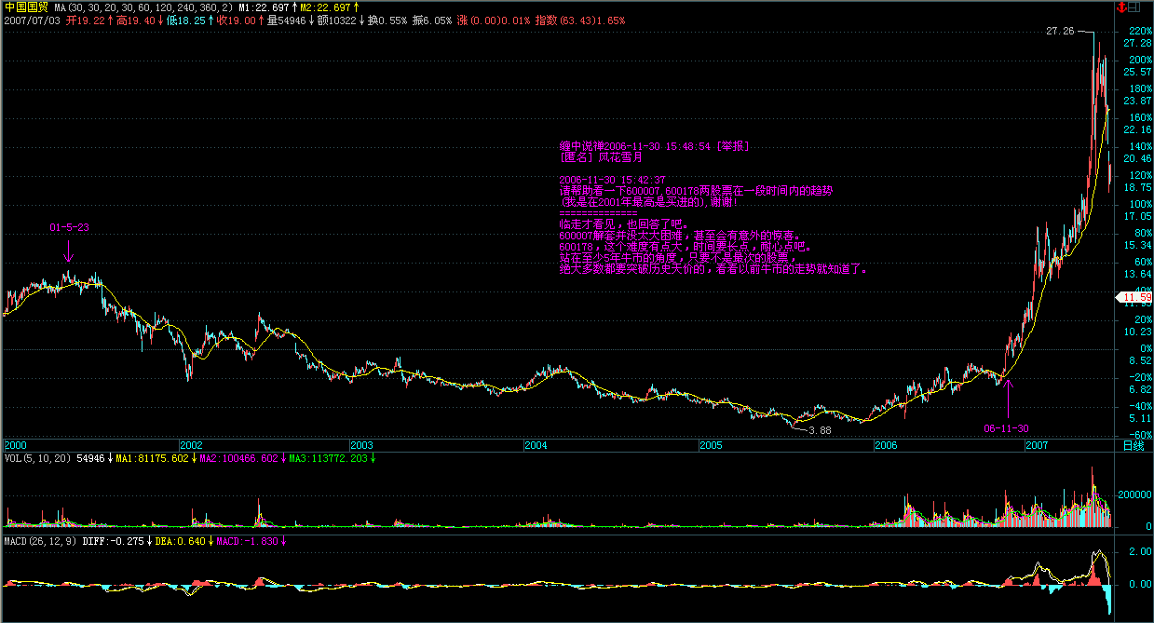
Task: Click the pink up arrow above 06-11-30
Action: [1008, 399]
